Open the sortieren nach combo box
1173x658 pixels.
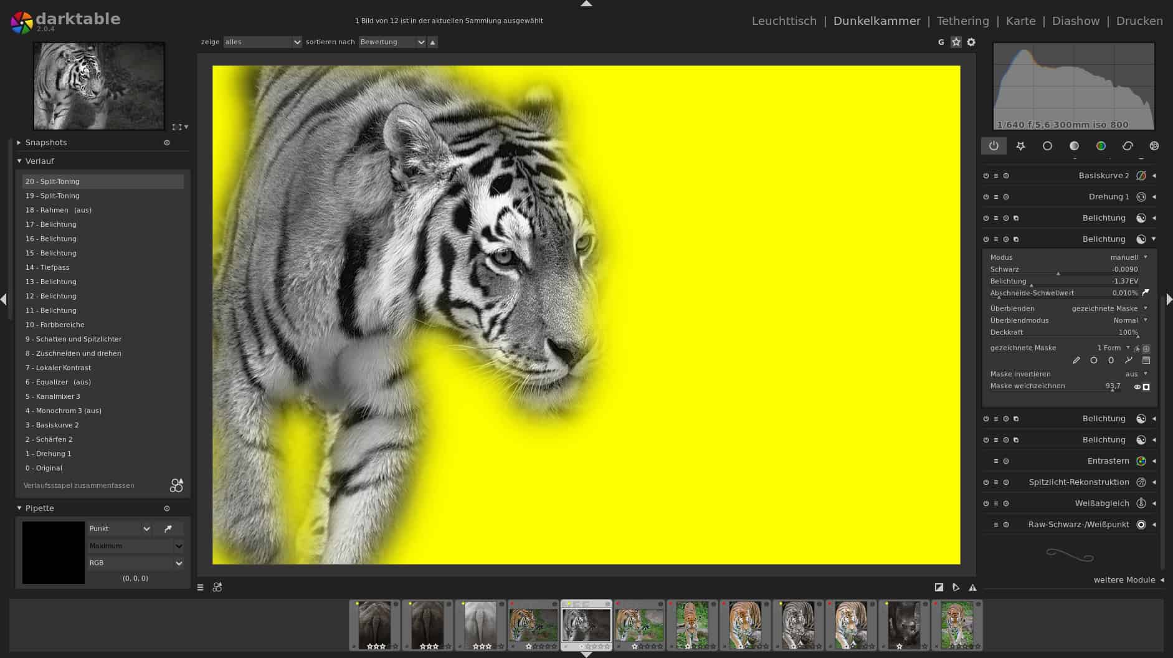[x=391, y=42]
